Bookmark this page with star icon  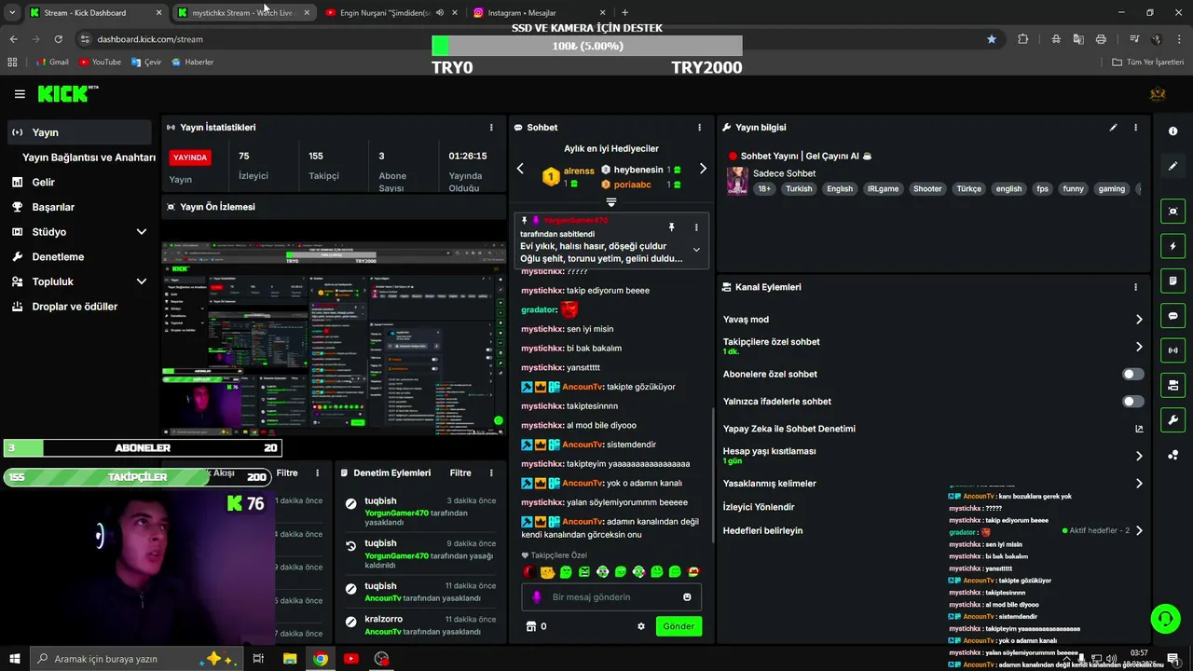pos(992,39)
